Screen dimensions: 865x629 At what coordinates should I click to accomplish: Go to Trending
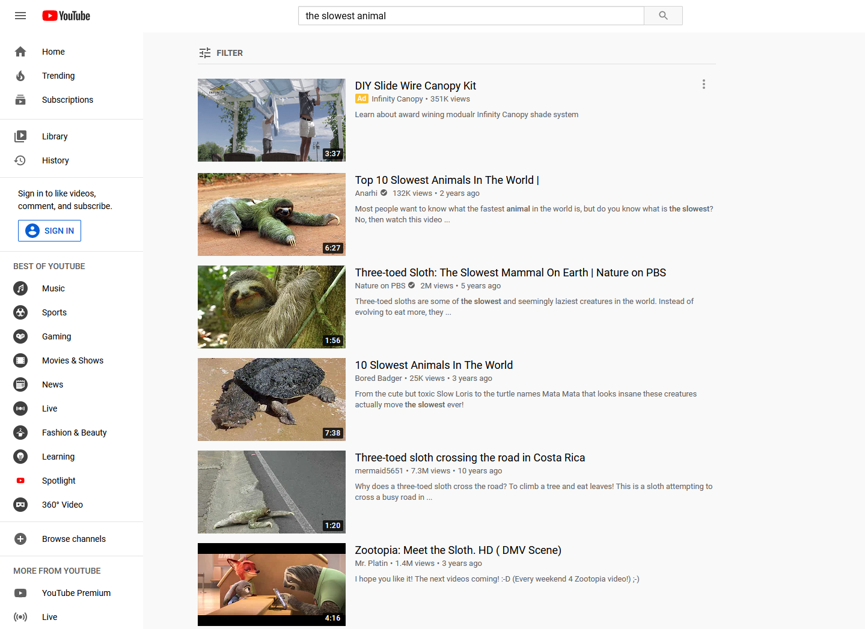click(x=72, y=76)
